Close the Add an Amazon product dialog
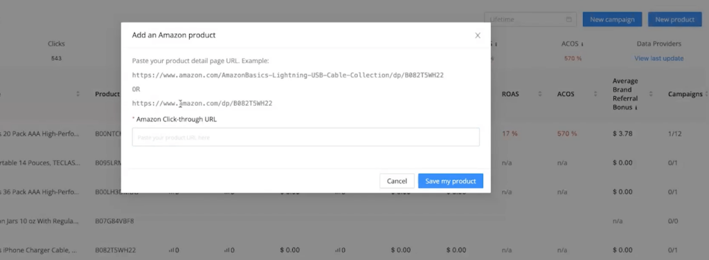The height and width of the screenshot is (260, 709). tap(478, 36)
